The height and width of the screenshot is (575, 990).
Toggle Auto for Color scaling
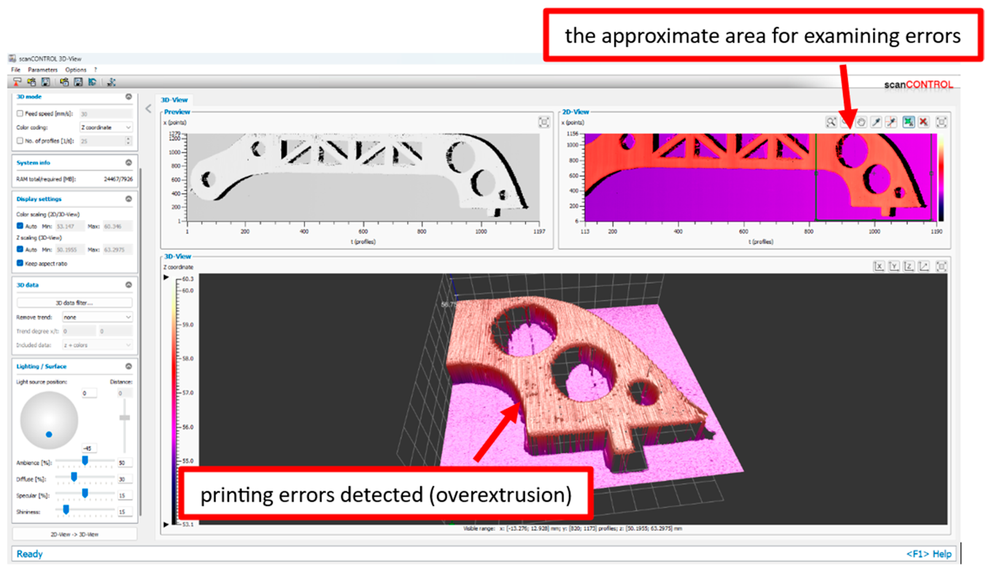[x=20, y=226]
